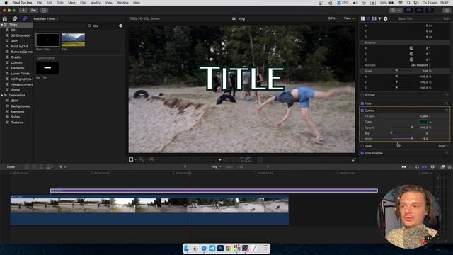The height and width of the screenshot is (255, 453).
Task: Enable the 3D Text checkbox
Action: click(x=362, y=95)
